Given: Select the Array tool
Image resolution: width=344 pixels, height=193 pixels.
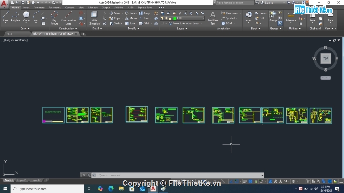Looking at the screenshot, I should point(144,13).
